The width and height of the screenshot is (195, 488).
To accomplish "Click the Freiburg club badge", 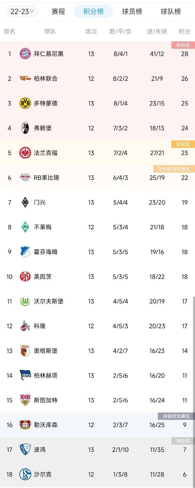I will (25, 128).
